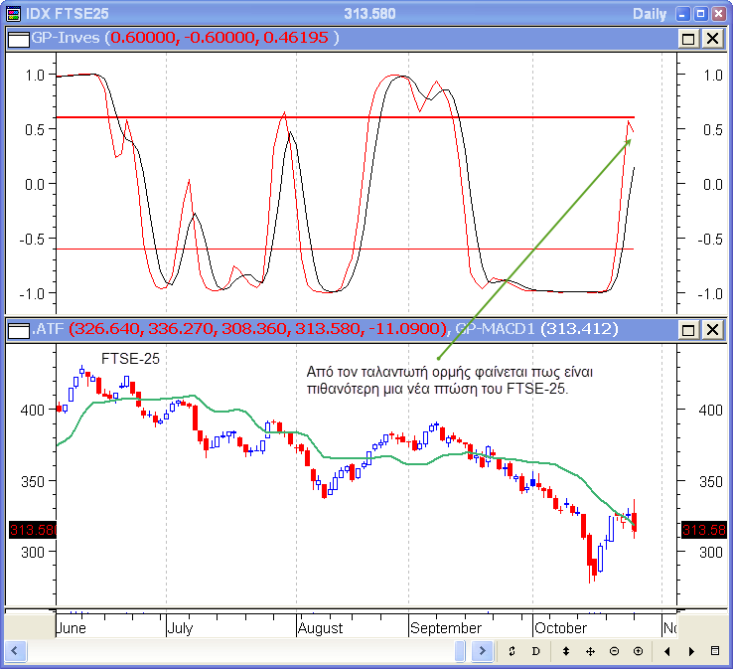Maximize the ATF price chart pane
This screenshot has height=669, width=733.
[x=688, y=329]
